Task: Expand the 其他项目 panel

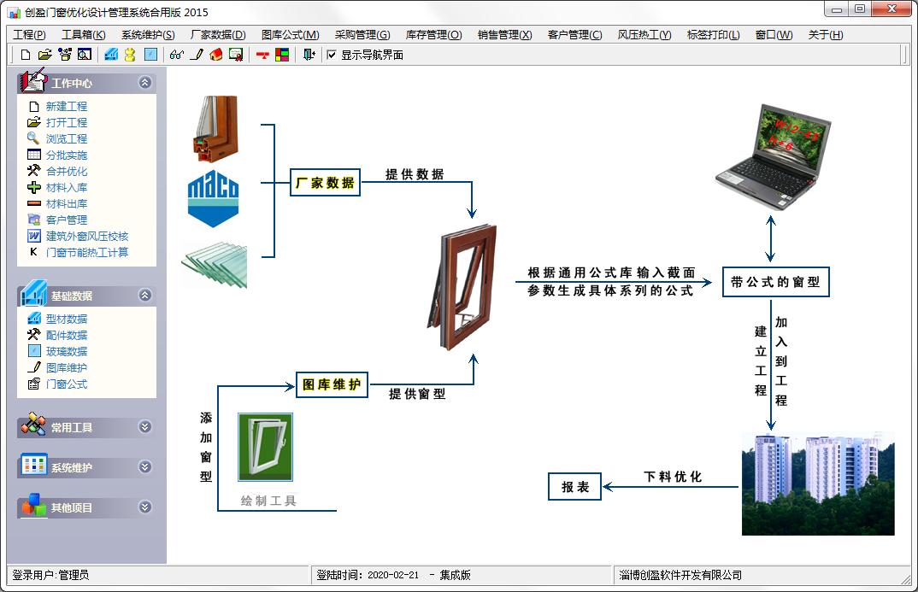Action: tap(145, 507)
